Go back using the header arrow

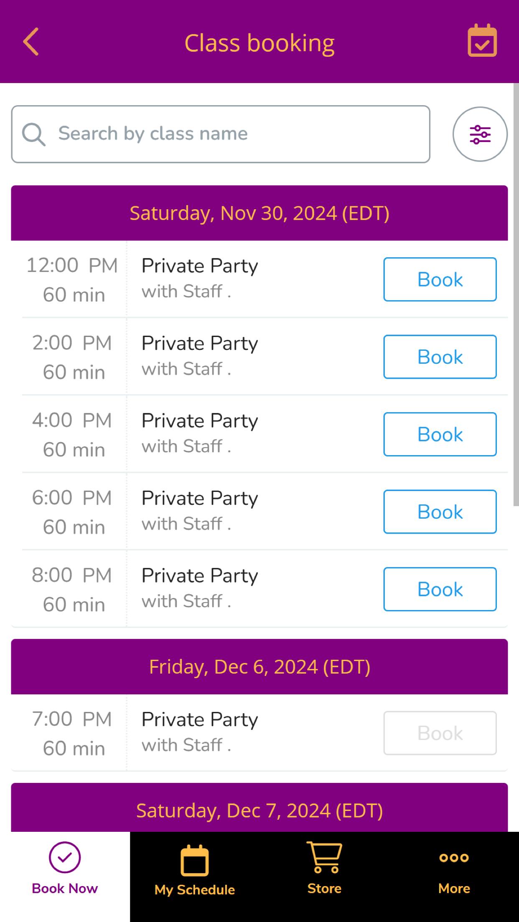point(31,41)
